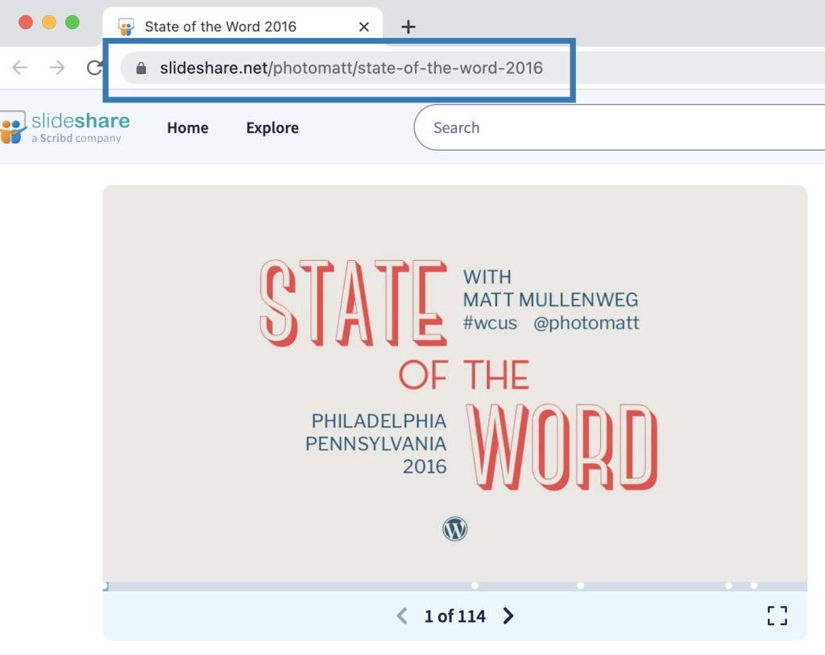
Task: Go back with the browser back arrow
Action: (x=20, y=68)
